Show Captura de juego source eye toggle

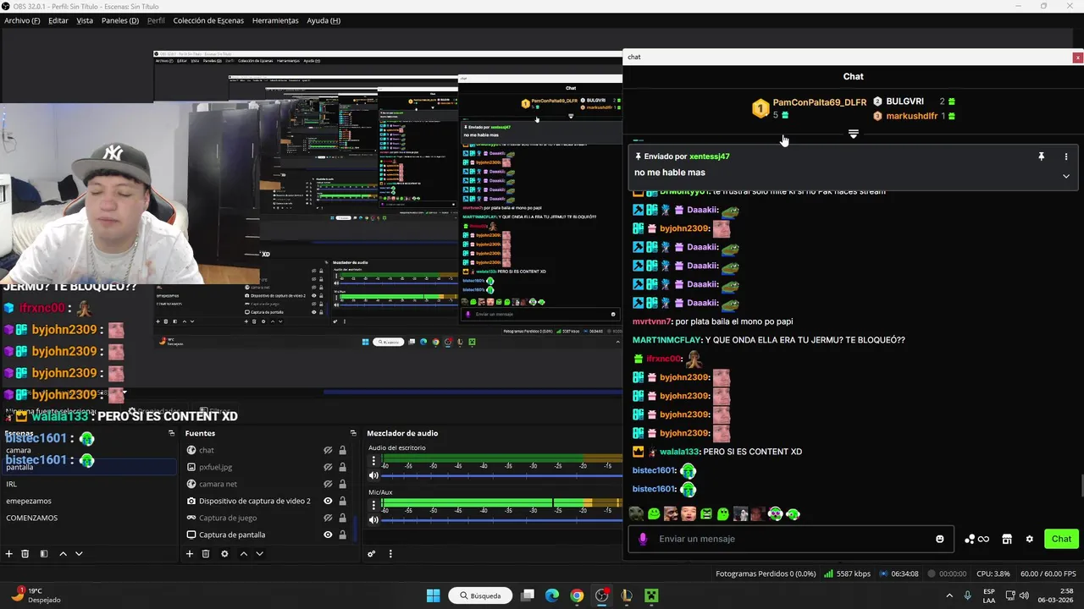328,518
